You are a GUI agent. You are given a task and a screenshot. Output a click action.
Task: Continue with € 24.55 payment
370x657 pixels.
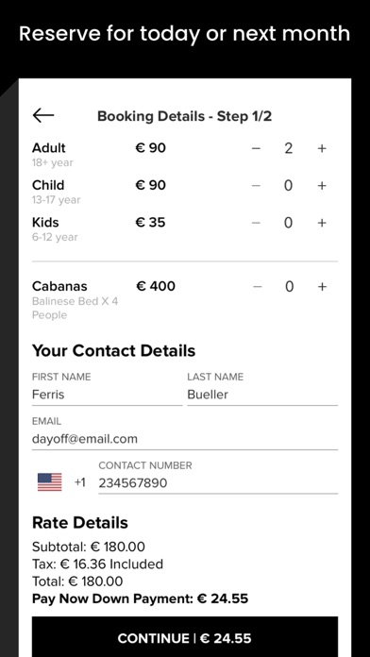185,637
